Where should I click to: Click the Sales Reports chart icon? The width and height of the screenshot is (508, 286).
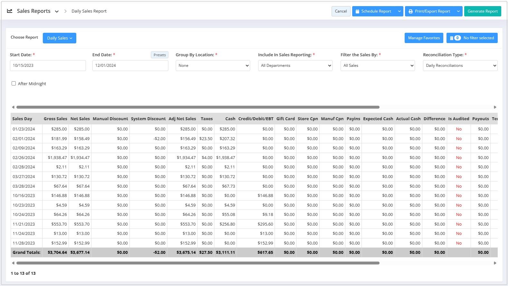pos(10,11)
